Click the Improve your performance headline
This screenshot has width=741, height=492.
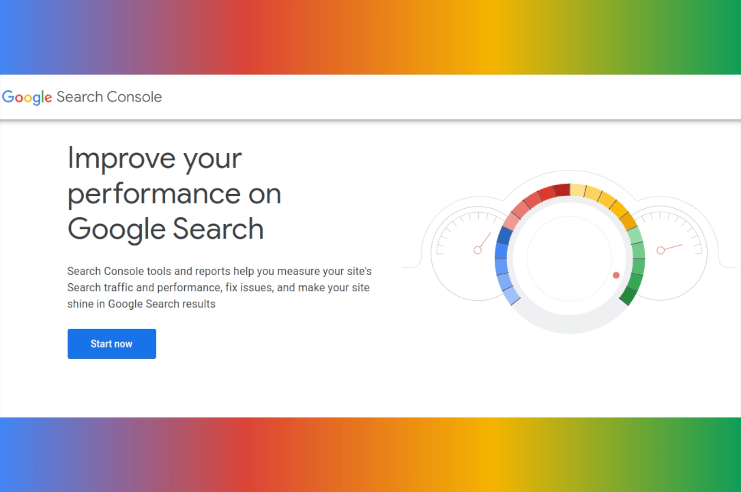pyautogui.click(x=174, y=193)
